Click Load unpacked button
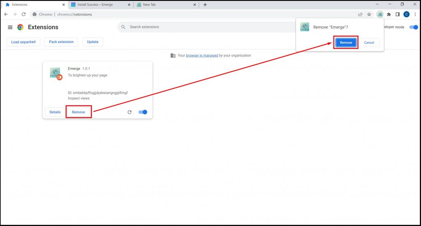The image size is (421, 226). point(23,42)
